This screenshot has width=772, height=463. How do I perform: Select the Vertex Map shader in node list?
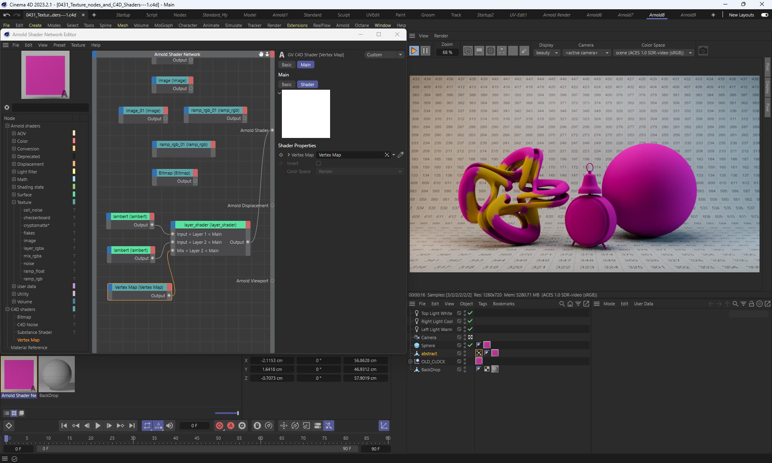(28, 340)
